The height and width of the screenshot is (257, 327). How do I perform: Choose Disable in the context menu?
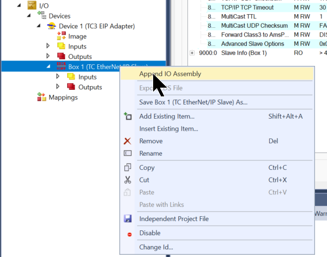coord(150,233)
